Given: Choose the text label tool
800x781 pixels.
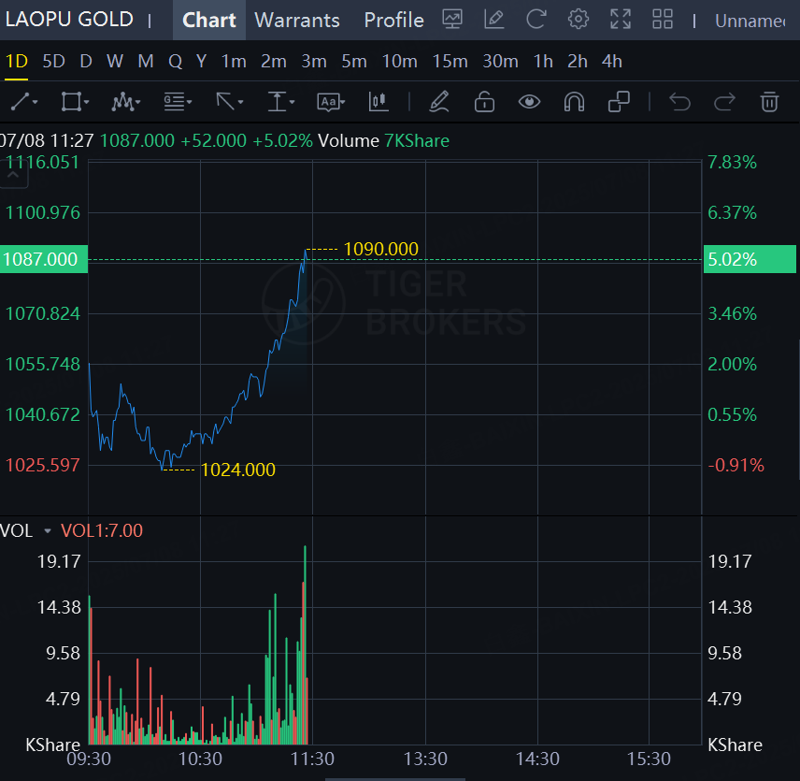Looking at the screenshot, I should click(328, 102).
